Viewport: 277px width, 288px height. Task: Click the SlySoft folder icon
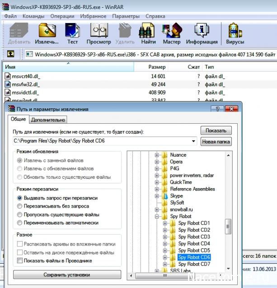click(x=164, y=203)
